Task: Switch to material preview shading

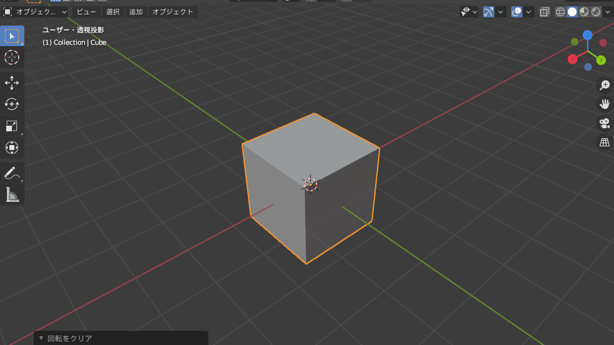Action: [x=584, y=12]
